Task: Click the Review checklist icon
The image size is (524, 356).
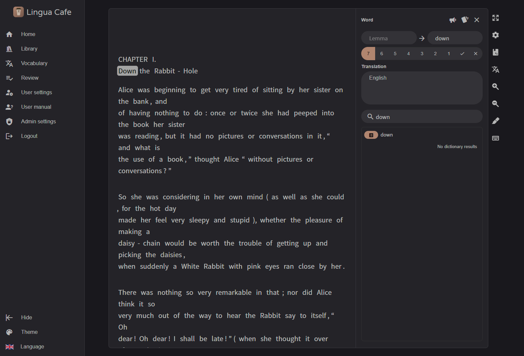Action: (9, 78)
